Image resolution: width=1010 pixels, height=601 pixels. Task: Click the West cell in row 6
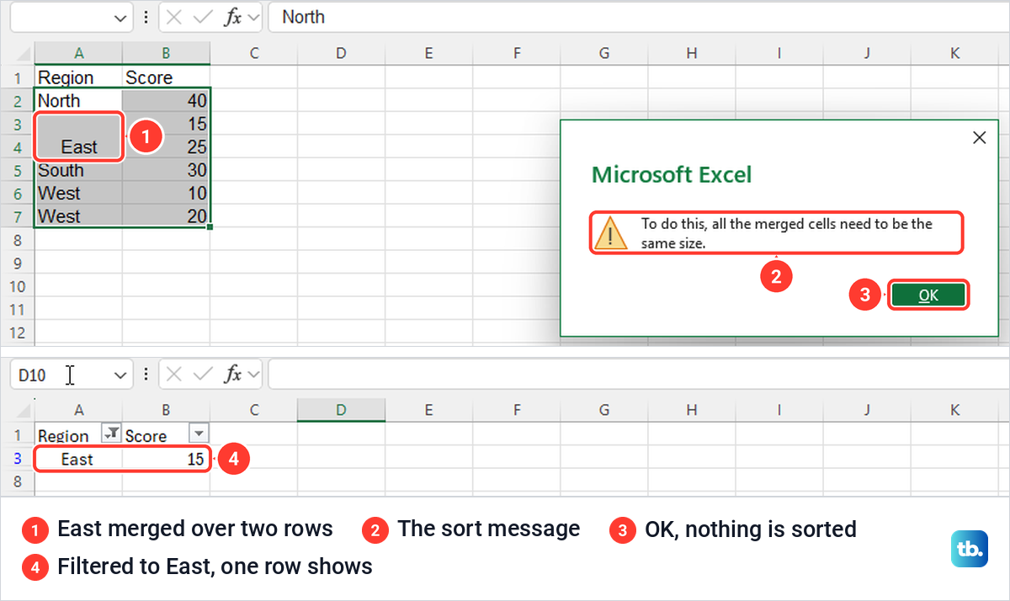pos(79,193)
